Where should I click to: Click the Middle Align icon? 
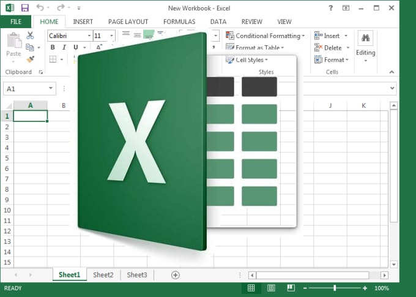tap(137, 34)
